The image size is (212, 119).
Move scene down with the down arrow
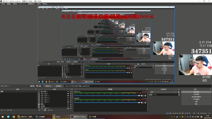(x=11, y=110)
